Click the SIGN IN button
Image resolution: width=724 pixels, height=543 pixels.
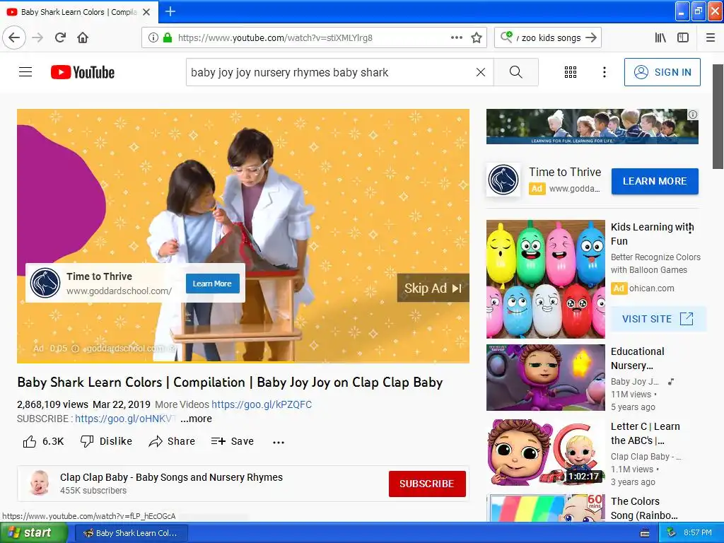[x=662, y=72]
